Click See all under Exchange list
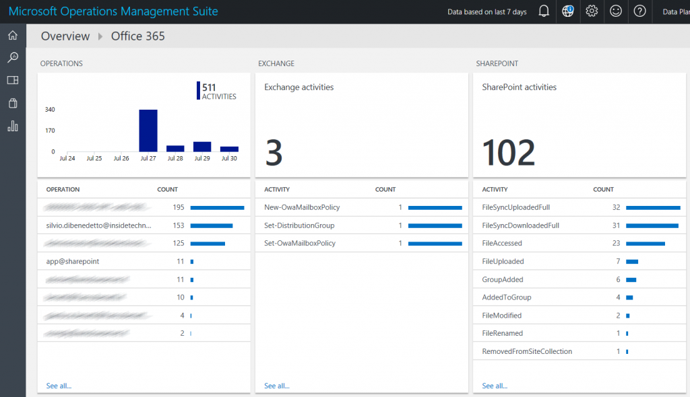This screenshot has height=397, width=690. click(x=277, y=386)
